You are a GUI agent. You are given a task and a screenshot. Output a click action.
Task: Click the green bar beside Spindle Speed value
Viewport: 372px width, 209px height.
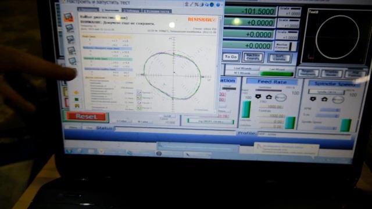tap(346, 125)
